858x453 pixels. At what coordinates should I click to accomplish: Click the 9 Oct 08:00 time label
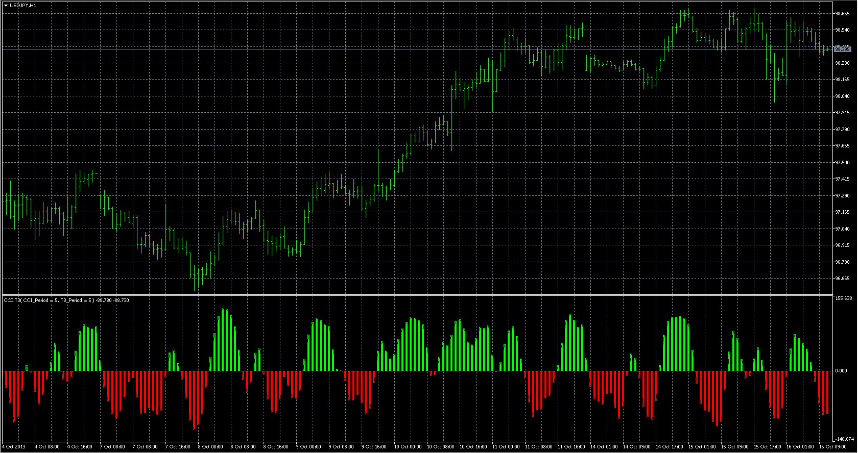[341, 447]
